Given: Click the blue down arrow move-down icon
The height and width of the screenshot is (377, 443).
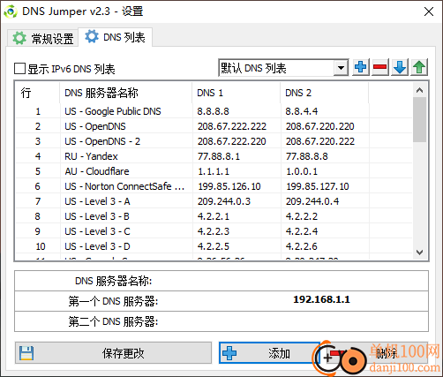Looking at the screenshot, I should 400,67.
